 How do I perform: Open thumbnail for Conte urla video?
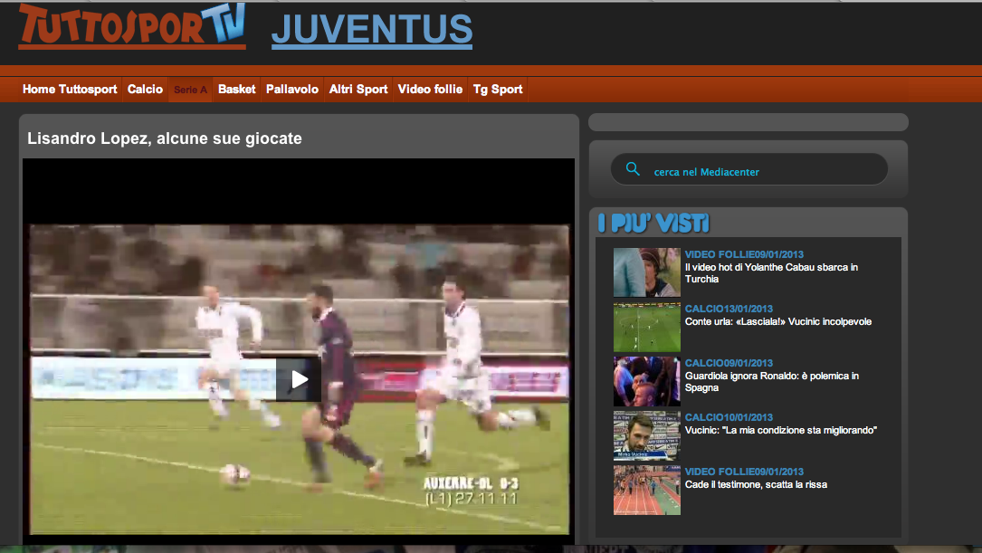click(x=646, y=327)
